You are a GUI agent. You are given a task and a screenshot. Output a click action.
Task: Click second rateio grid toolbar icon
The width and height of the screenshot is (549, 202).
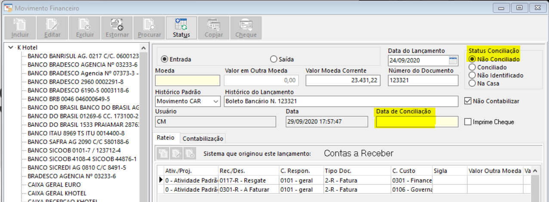point(176,153)
